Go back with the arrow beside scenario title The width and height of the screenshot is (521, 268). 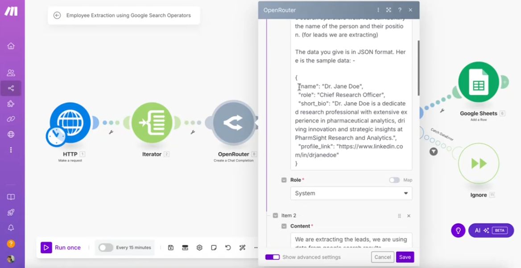[x=57, y=15]
